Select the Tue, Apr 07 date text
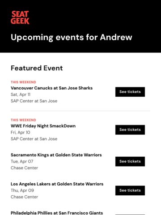 tap(22, 161)
